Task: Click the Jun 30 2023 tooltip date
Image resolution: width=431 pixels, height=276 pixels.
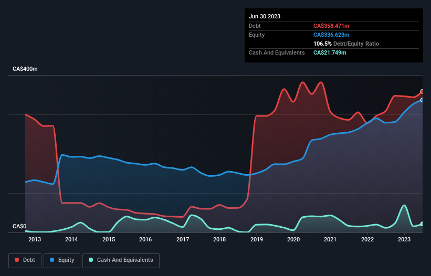Action: (265, 16)
